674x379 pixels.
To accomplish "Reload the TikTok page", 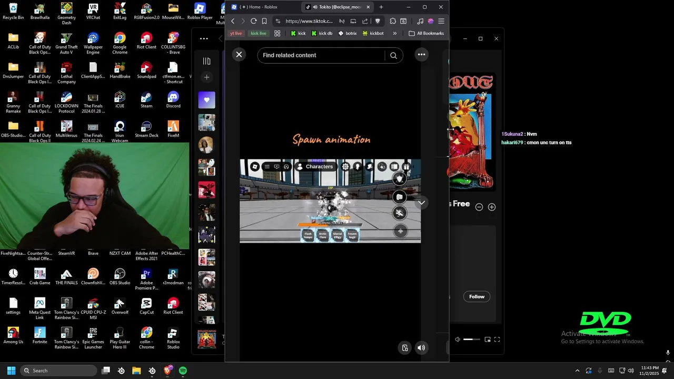I will 253,21.
